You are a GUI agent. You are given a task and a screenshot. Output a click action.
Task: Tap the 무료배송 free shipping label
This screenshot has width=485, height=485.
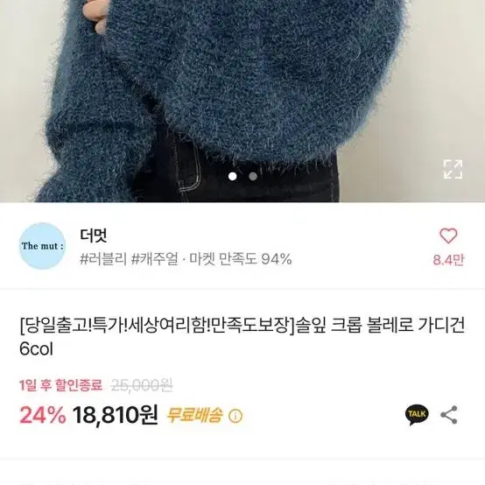click(x=194, y=415)
